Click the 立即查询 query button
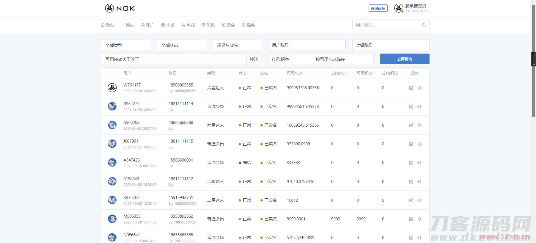The image size is (536, 243). pyautogui.click(x=405, y=59)
